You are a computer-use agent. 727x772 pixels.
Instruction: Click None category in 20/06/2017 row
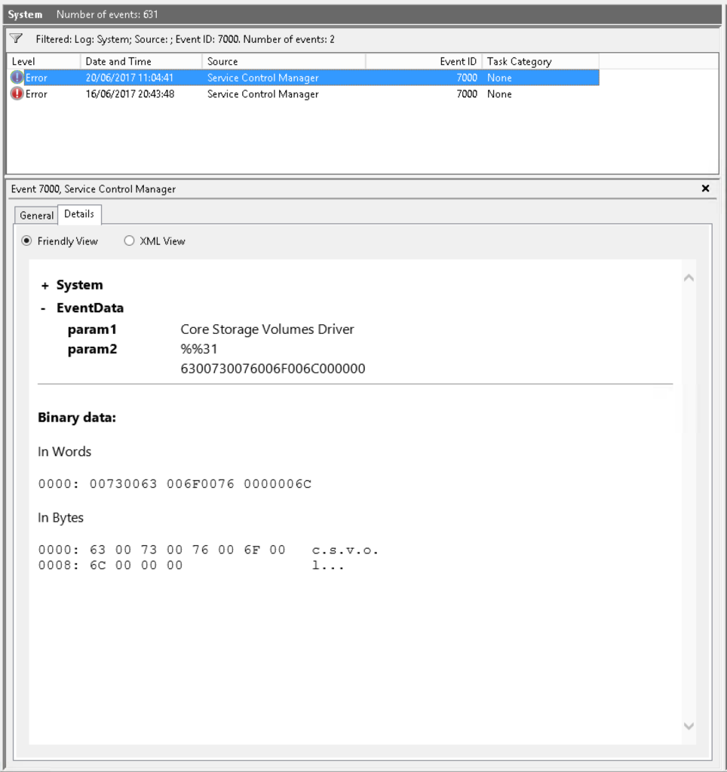499,78
